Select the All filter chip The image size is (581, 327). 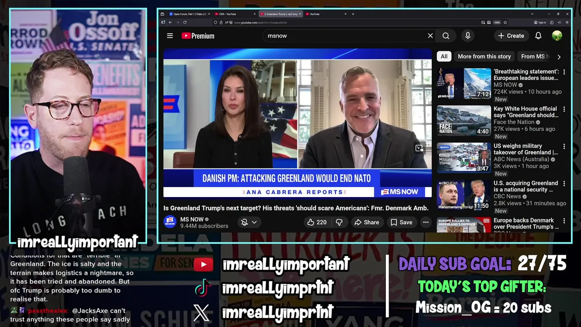(444, 57)
